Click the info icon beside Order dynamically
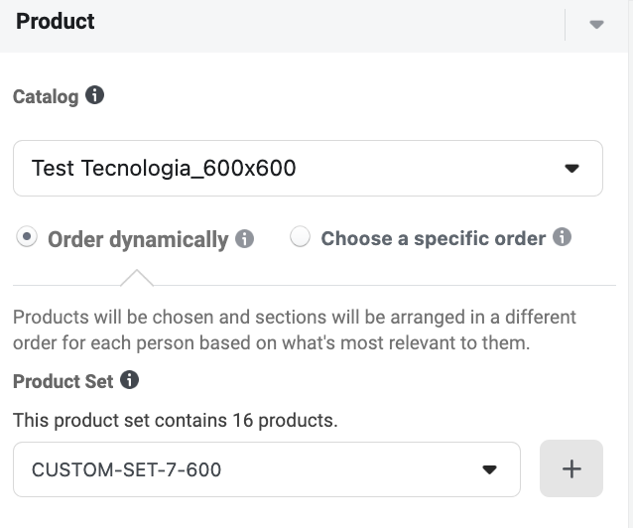This screenshot has width=633, height=528. [x=245, y=238]
